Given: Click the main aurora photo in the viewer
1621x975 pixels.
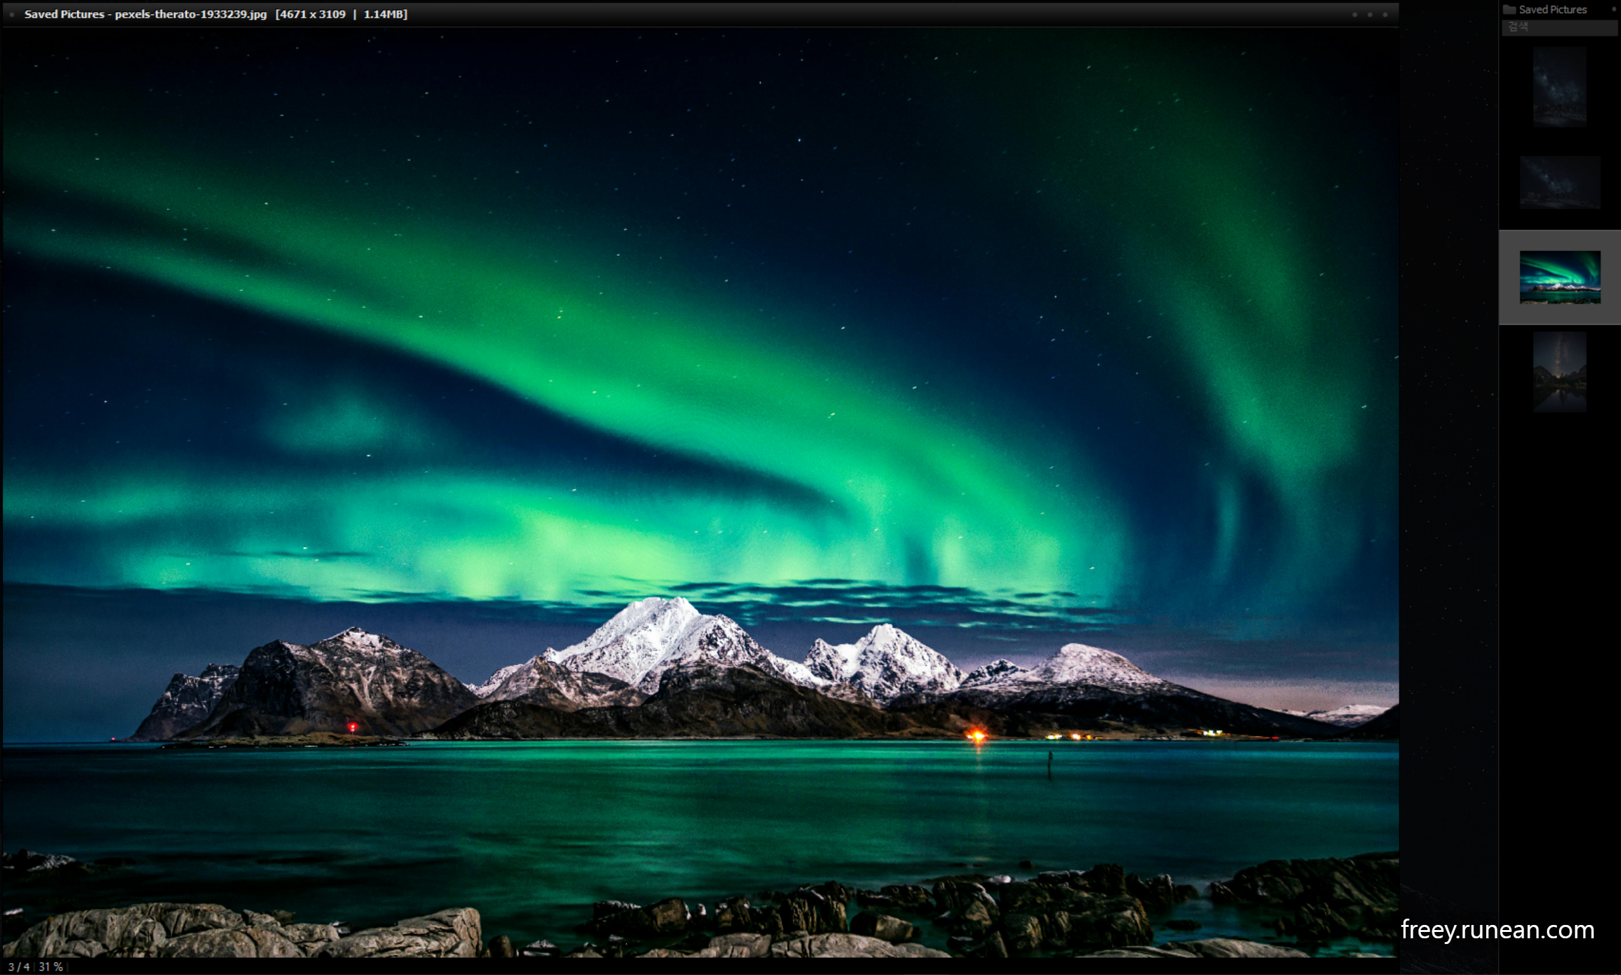Looking at the screenshot, I should pyautogui.click(x=700, y=460).
